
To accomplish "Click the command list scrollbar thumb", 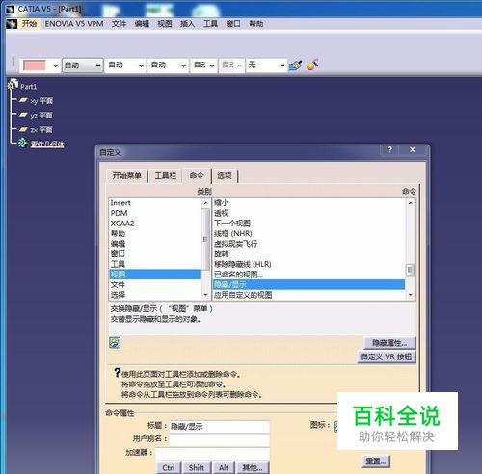I will pyautogui.click(x=410, y=270).
